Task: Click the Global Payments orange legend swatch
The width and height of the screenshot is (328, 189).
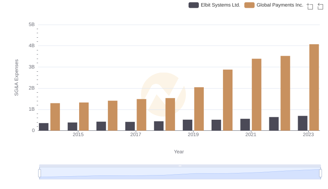Action: pos(249,5)
